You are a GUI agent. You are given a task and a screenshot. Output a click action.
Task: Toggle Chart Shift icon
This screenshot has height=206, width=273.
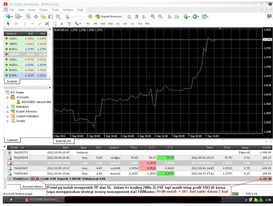[x=177, y=16]
